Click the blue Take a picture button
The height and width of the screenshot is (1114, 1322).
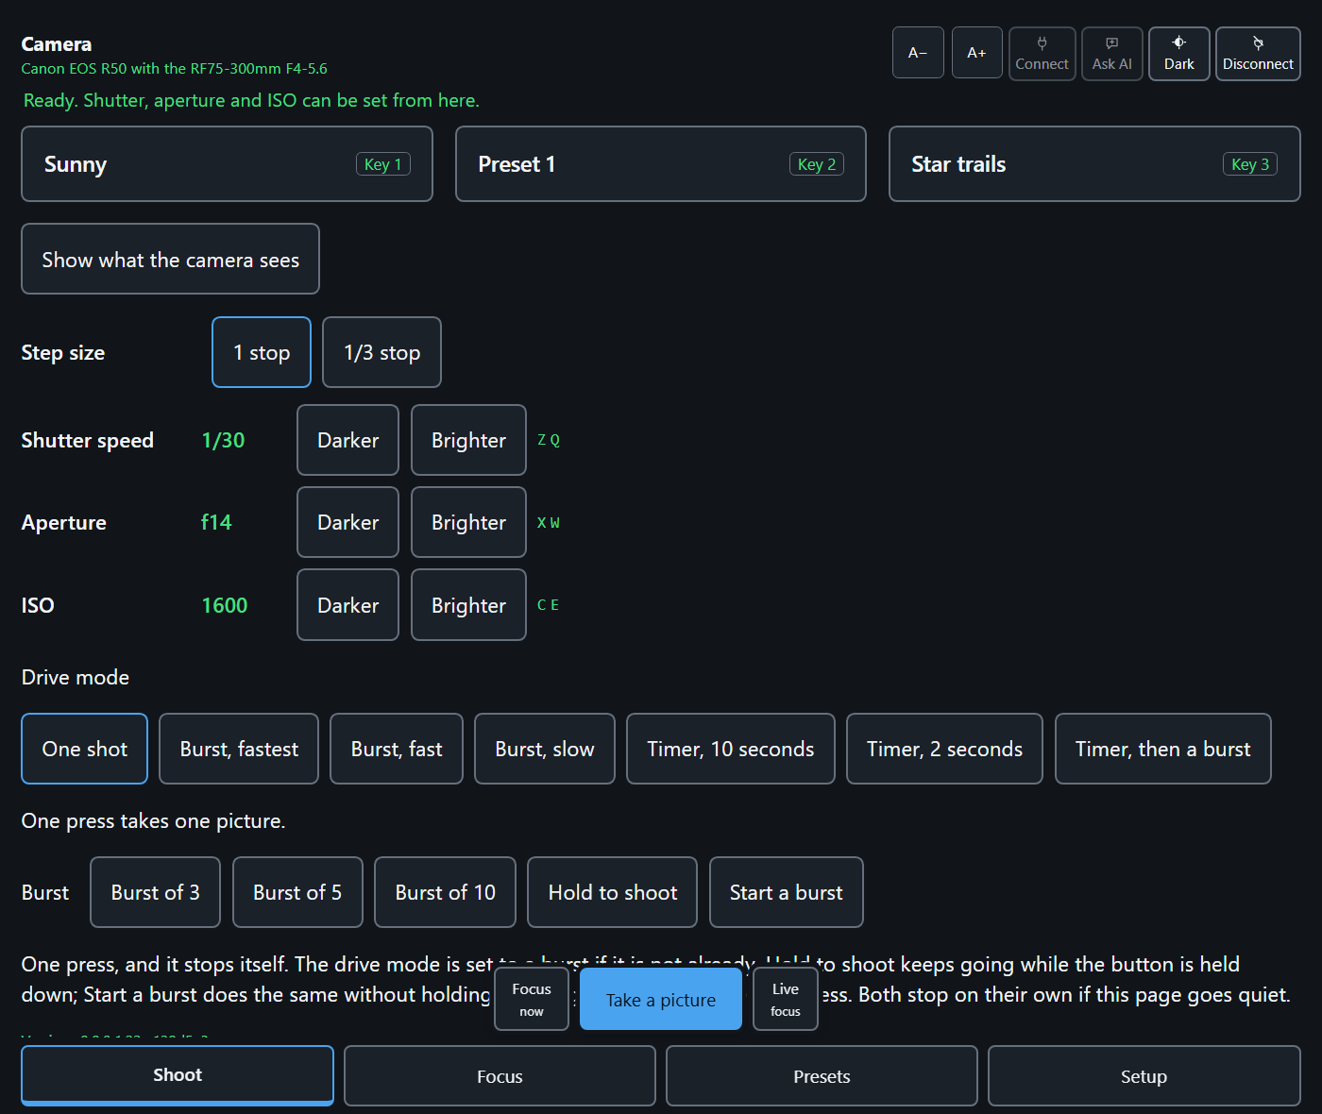click(x=661, y=999)
